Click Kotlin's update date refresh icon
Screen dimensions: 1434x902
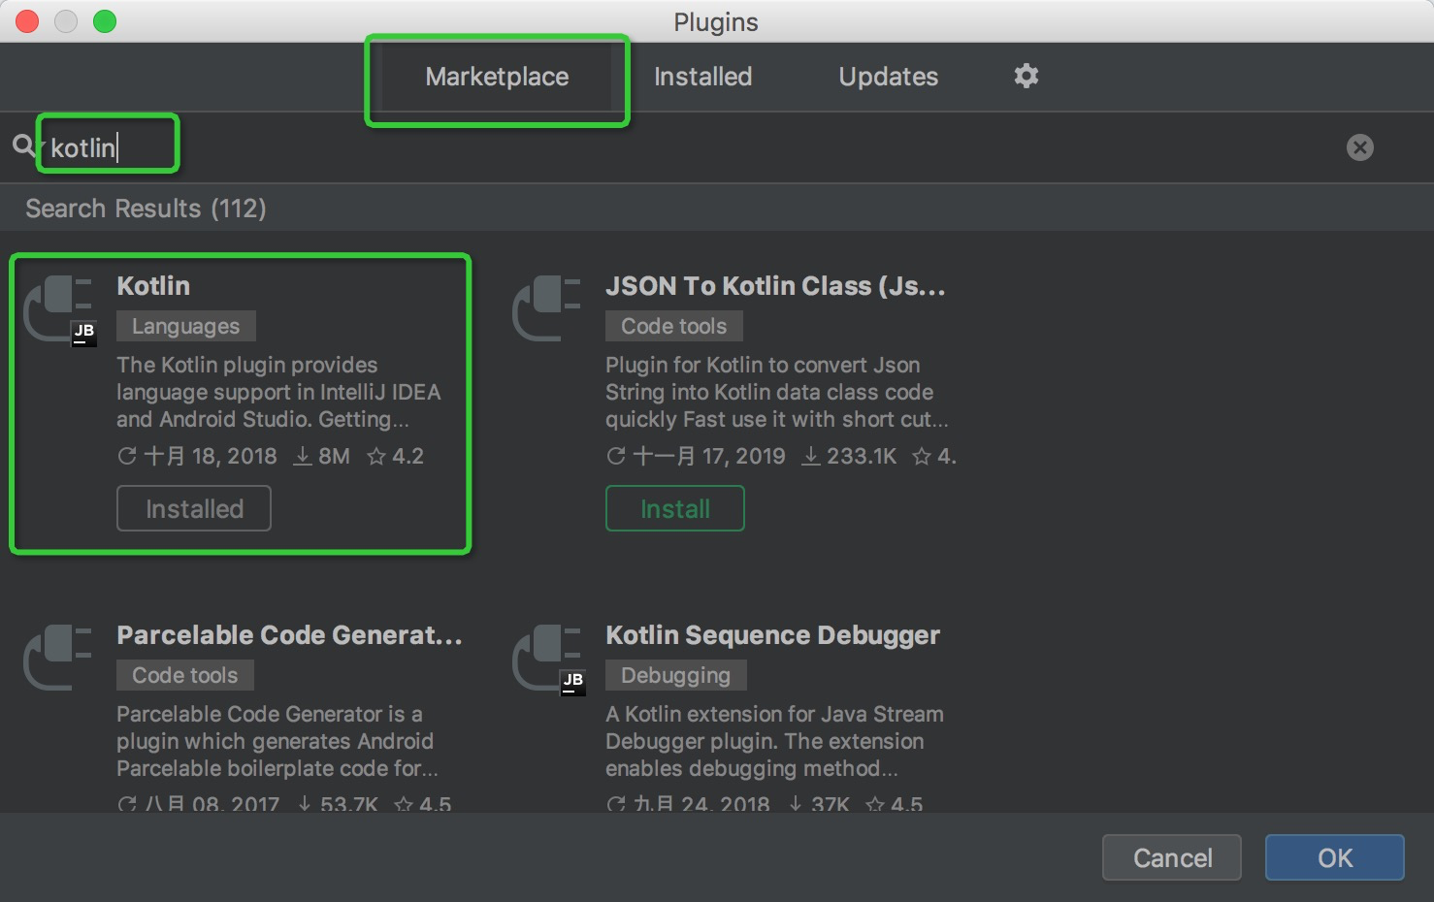pyautogui.click(x=127, y=456)
